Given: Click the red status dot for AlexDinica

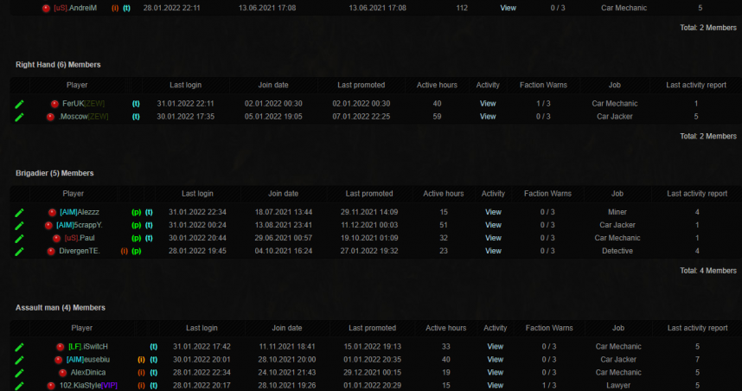Looking at the screenshot, I should pos(62,373).
